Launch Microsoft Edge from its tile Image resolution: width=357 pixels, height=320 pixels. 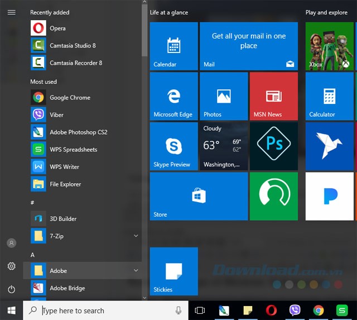point(173,96)
